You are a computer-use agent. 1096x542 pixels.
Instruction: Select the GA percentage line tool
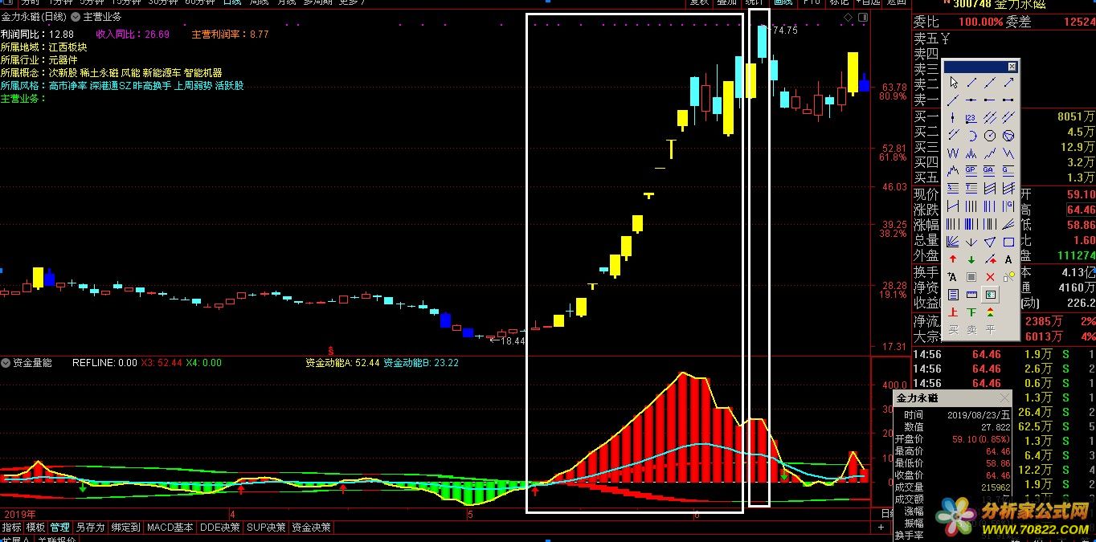[990, 169]
